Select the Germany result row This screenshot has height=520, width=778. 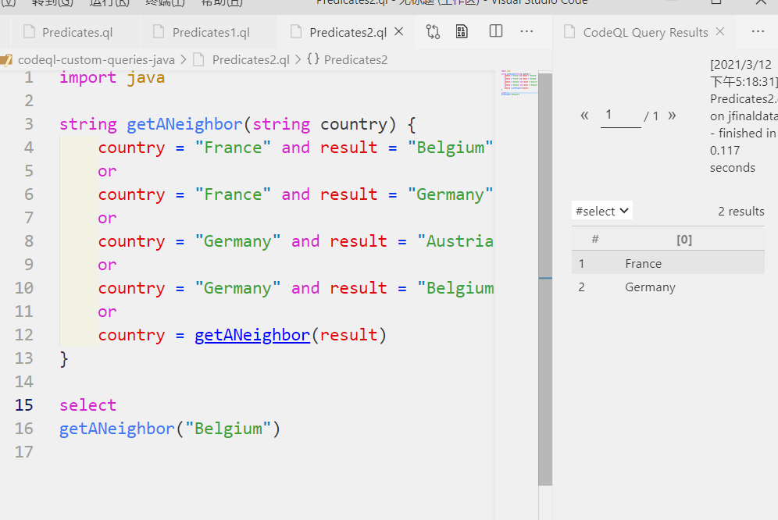[x=668, y=287]
